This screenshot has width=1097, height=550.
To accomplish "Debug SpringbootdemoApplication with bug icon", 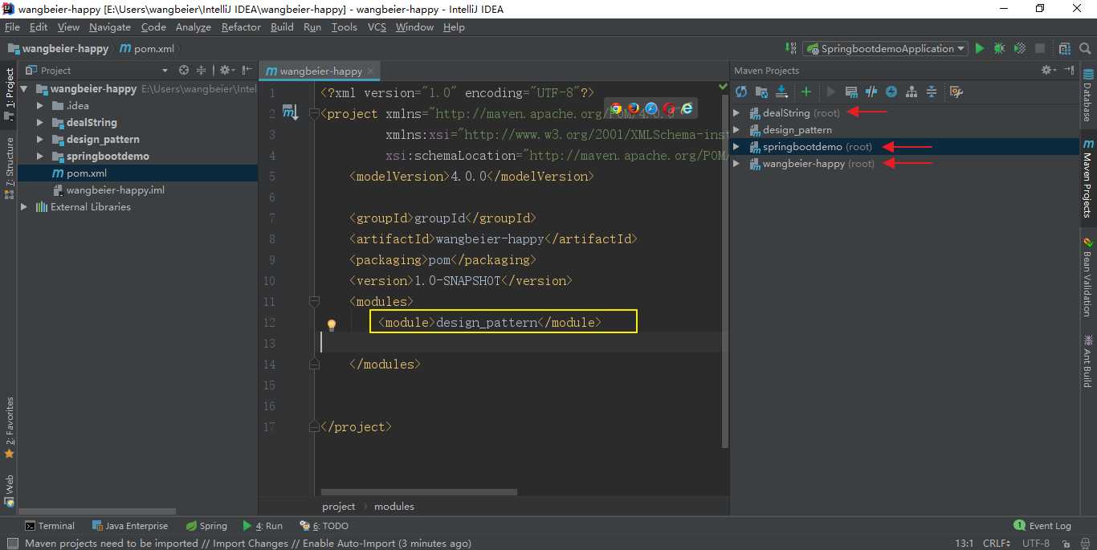I will [999, 48].
